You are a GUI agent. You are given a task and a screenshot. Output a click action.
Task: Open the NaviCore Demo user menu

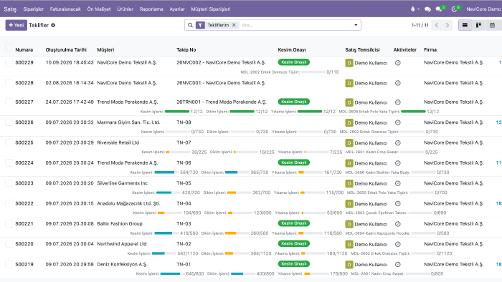(x=483, y=9)
